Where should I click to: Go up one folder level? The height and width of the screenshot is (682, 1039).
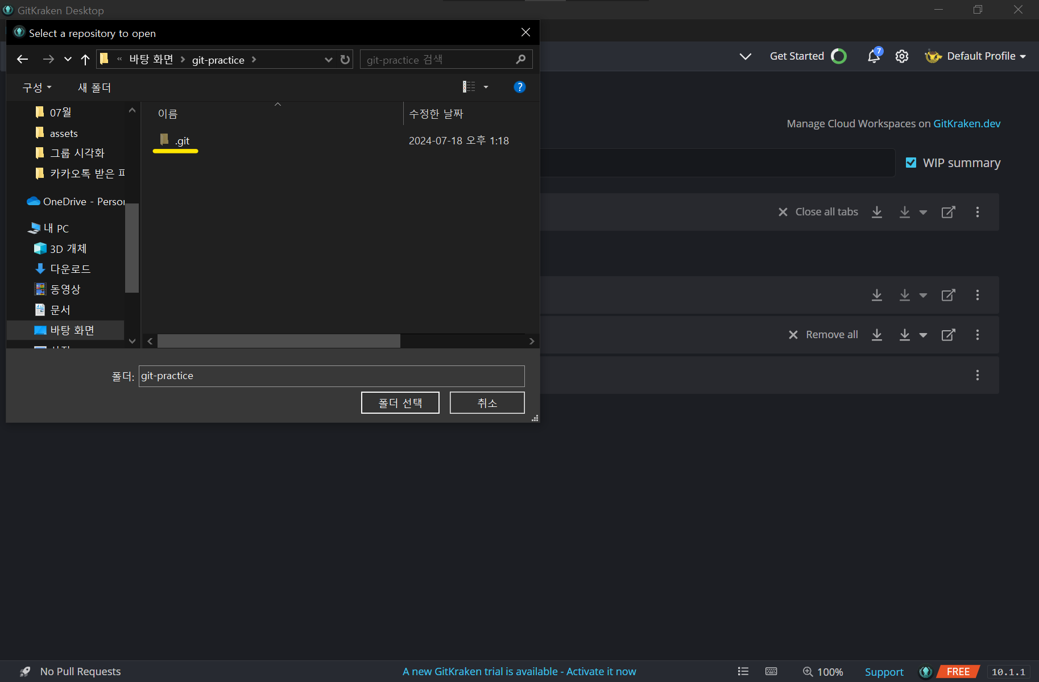pyautogui.click(x=85, y=59)
